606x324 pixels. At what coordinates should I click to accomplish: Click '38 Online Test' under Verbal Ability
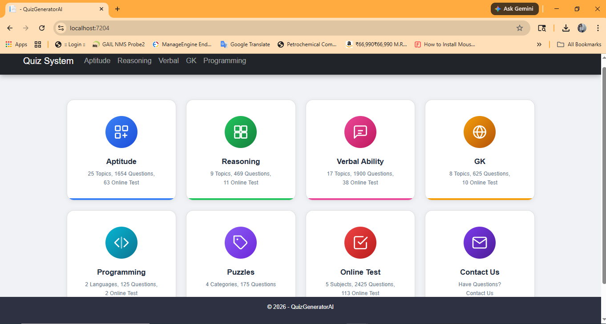click(360, 183)
